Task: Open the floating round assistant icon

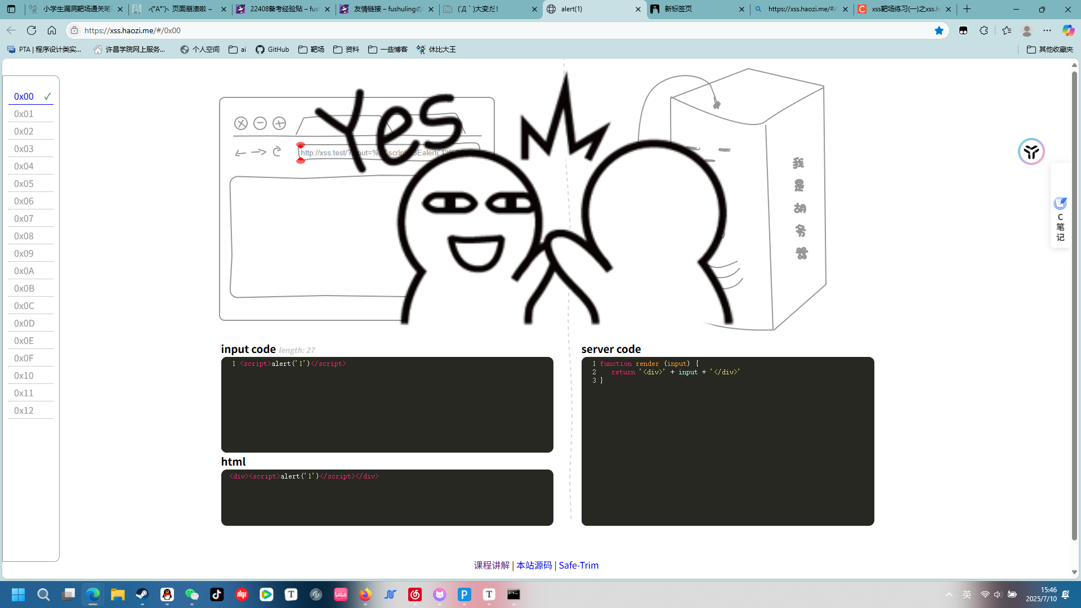Action: pyautogui.click(x=1031, y=151)
